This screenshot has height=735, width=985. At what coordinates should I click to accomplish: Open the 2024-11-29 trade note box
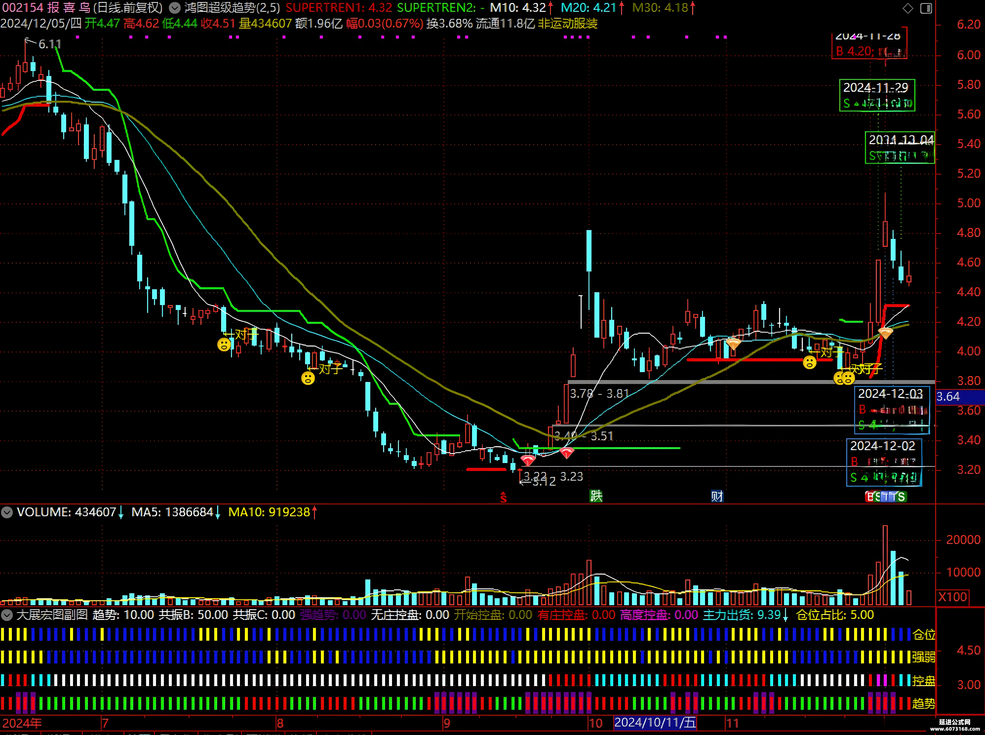(x=877, y=95)
